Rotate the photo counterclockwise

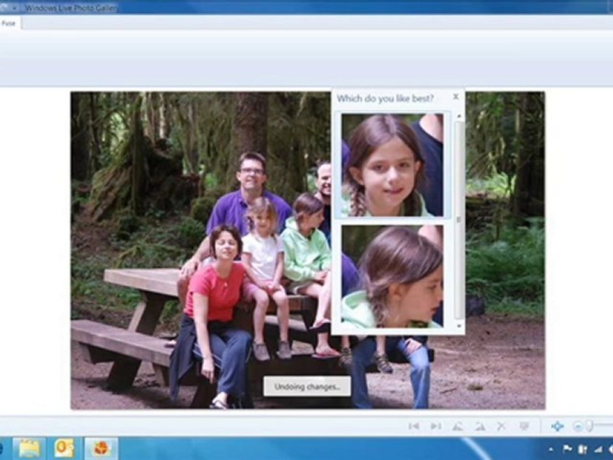coord(458,426)
